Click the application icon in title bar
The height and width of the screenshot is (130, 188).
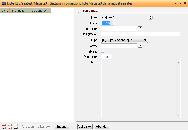click(x=4, y=3)
